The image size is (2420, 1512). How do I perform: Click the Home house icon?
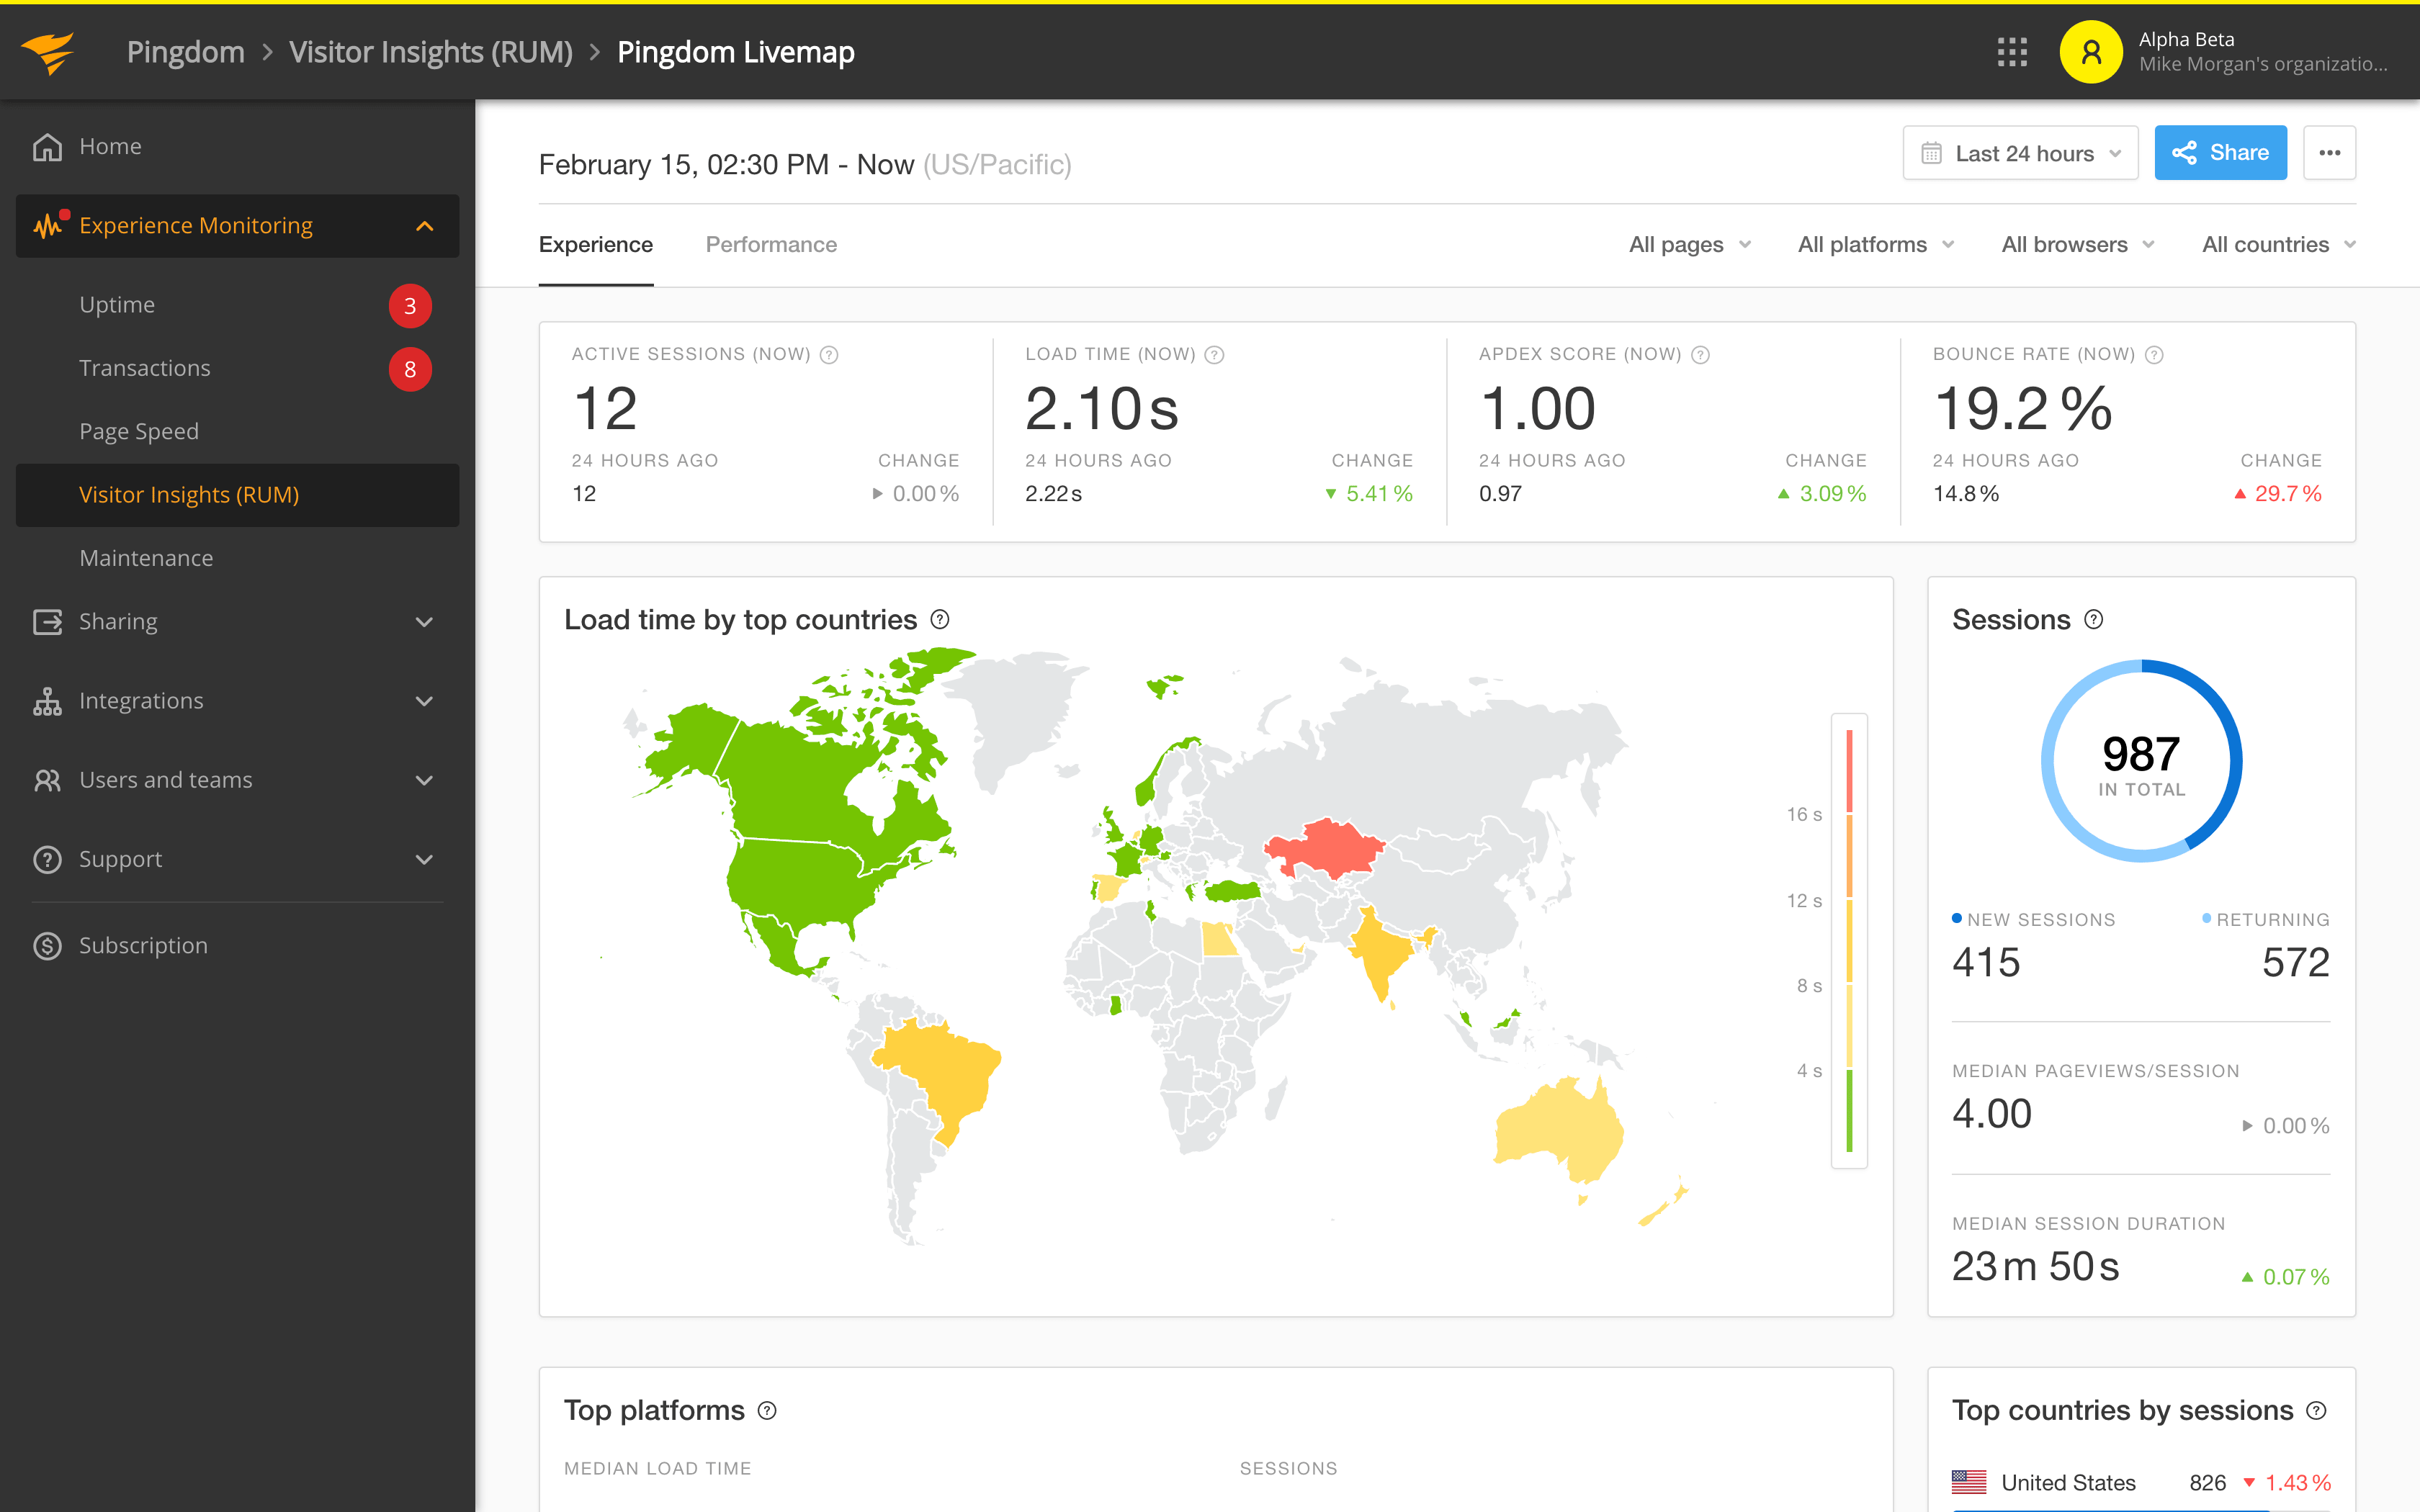[x=47, y=147]
